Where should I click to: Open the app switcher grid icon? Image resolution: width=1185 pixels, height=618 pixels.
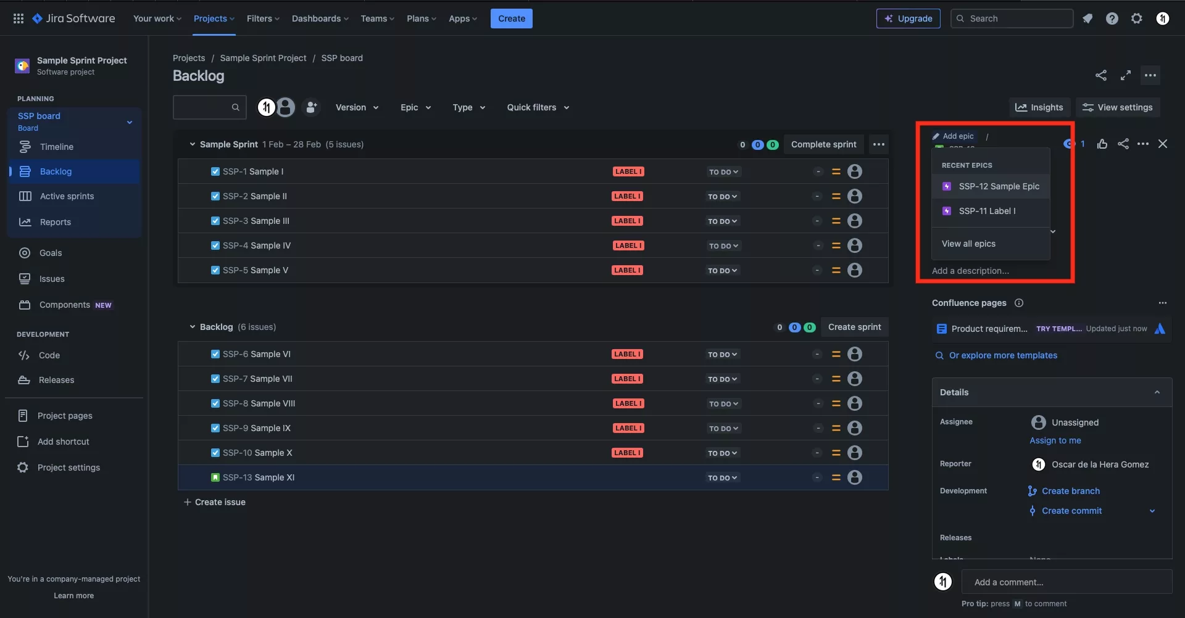[x=19, y=19]
